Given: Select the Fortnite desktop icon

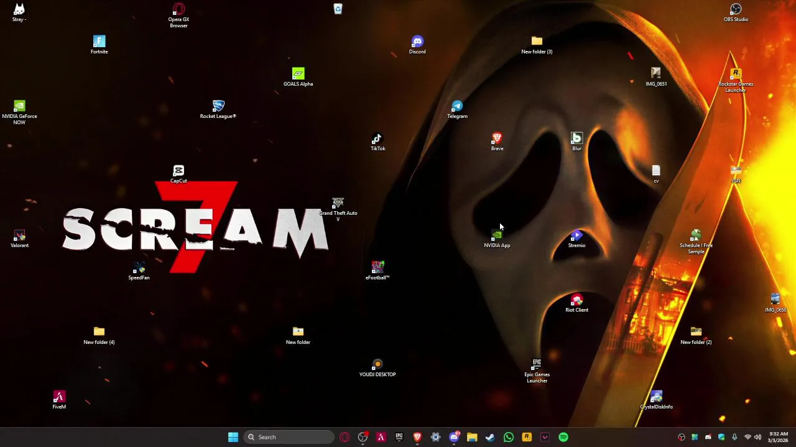Looking at the screenshot, I should tap(99, 45).
